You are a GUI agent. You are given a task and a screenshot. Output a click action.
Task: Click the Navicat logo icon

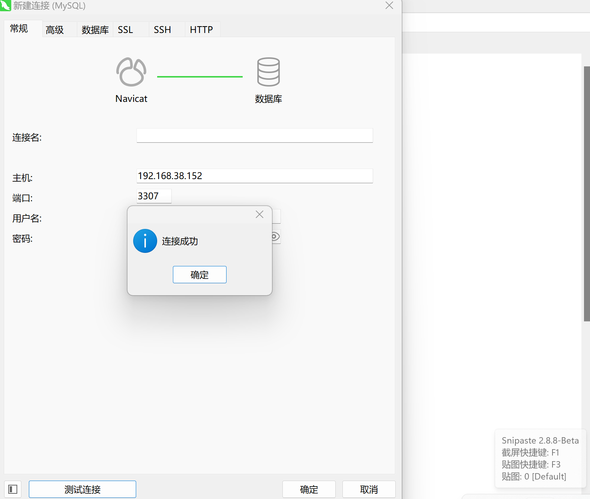click(x=131, y=72)
